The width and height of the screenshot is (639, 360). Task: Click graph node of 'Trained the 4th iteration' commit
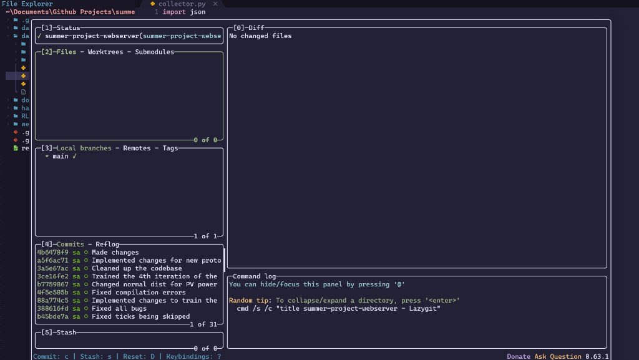[86, 276]
